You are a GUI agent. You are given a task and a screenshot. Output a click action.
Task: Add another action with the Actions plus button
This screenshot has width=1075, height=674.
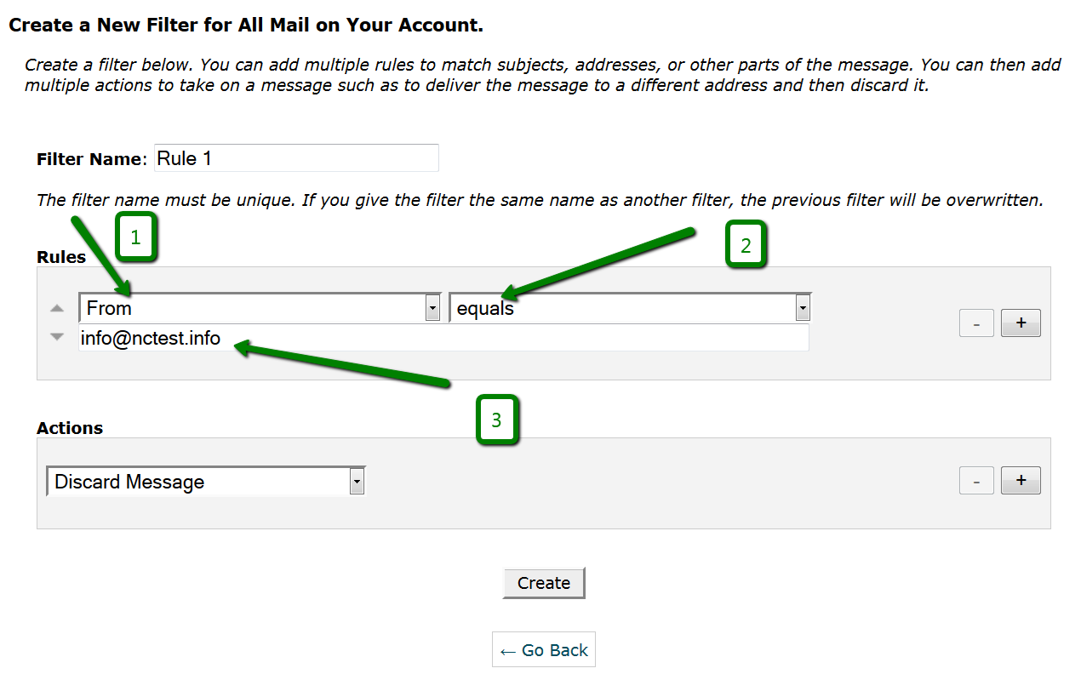tap(1021, 481)
